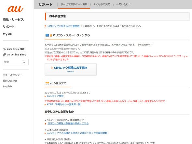192x144 pixels.
Task: Open My au in the sidebar
Action: coord(7,34)
